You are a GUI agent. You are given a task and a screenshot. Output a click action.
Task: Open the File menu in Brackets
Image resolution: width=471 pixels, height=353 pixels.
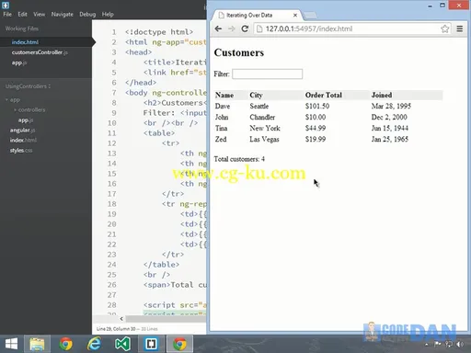pos(7,14)
